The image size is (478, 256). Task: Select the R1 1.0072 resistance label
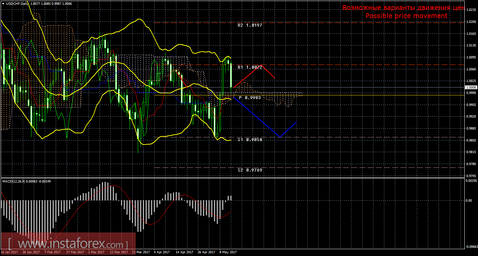250,67
